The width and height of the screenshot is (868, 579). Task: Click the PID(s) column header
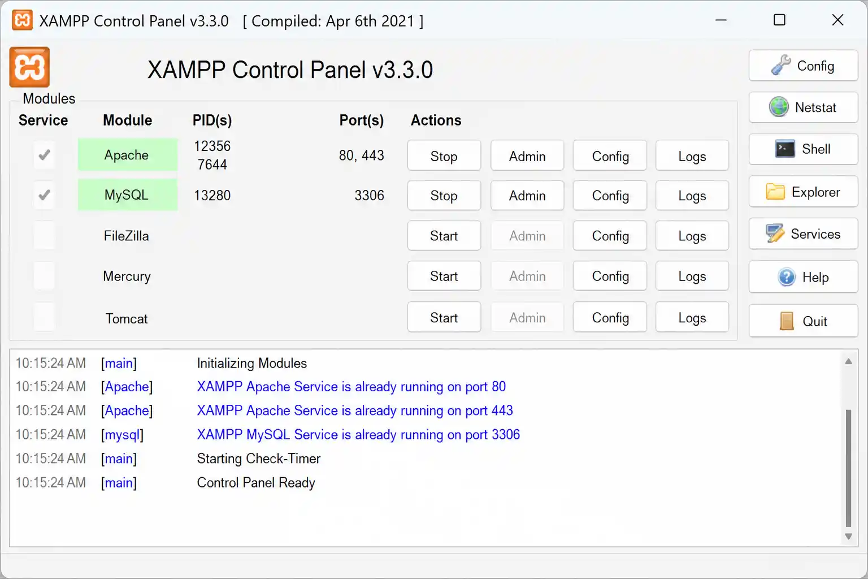click(x=212, y=120)
